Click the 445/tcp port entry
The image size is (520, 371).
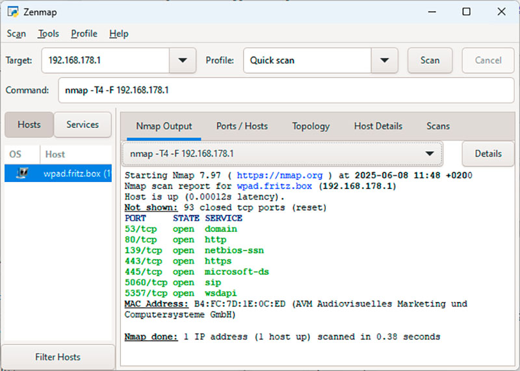143,272
